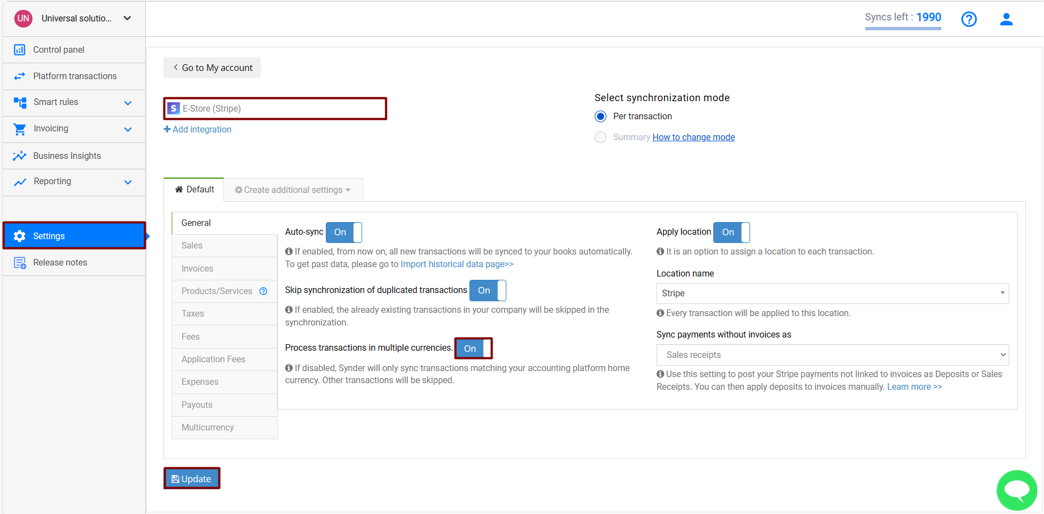Select the Summary synchronization mode radio button

(600, 137)
